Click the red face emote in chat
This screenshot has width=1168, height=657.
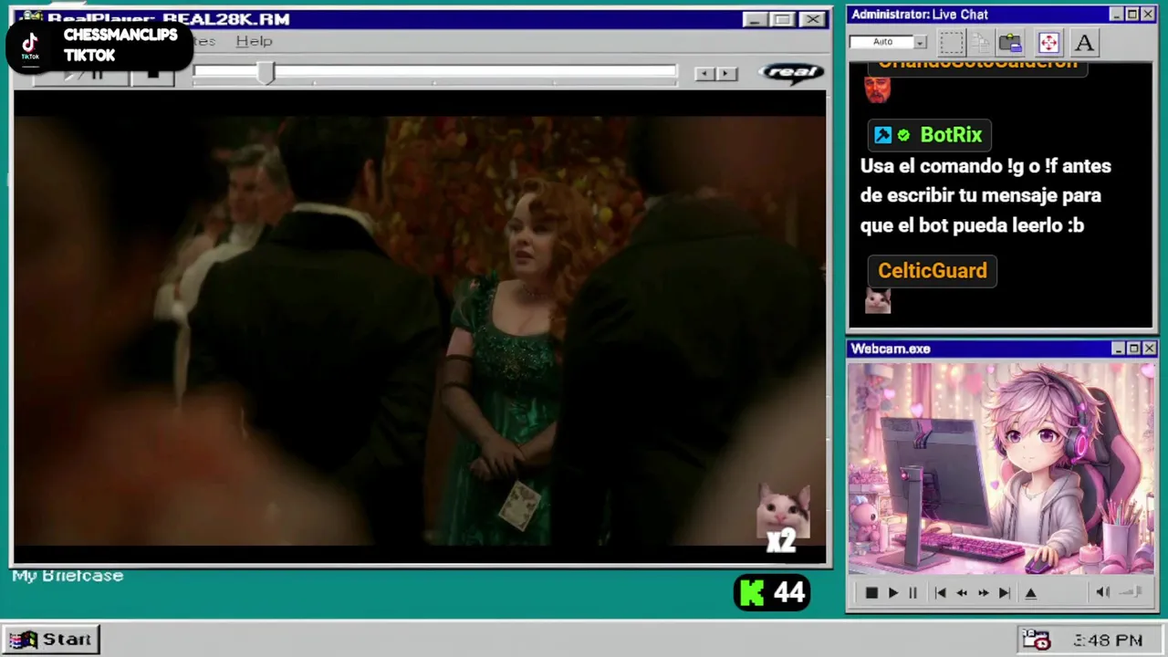pos(877,89)
